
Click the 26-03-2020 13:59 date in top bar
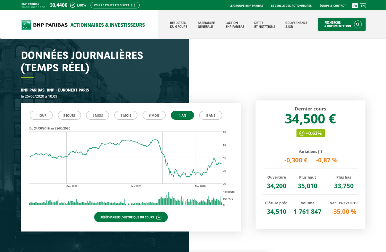pos(33,7)
